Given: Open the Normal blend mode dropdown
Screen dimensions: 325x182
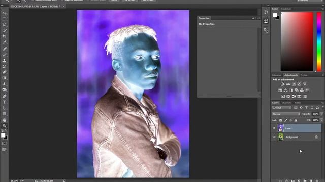Looking at the screenshot, I should (x=286, y=114).
